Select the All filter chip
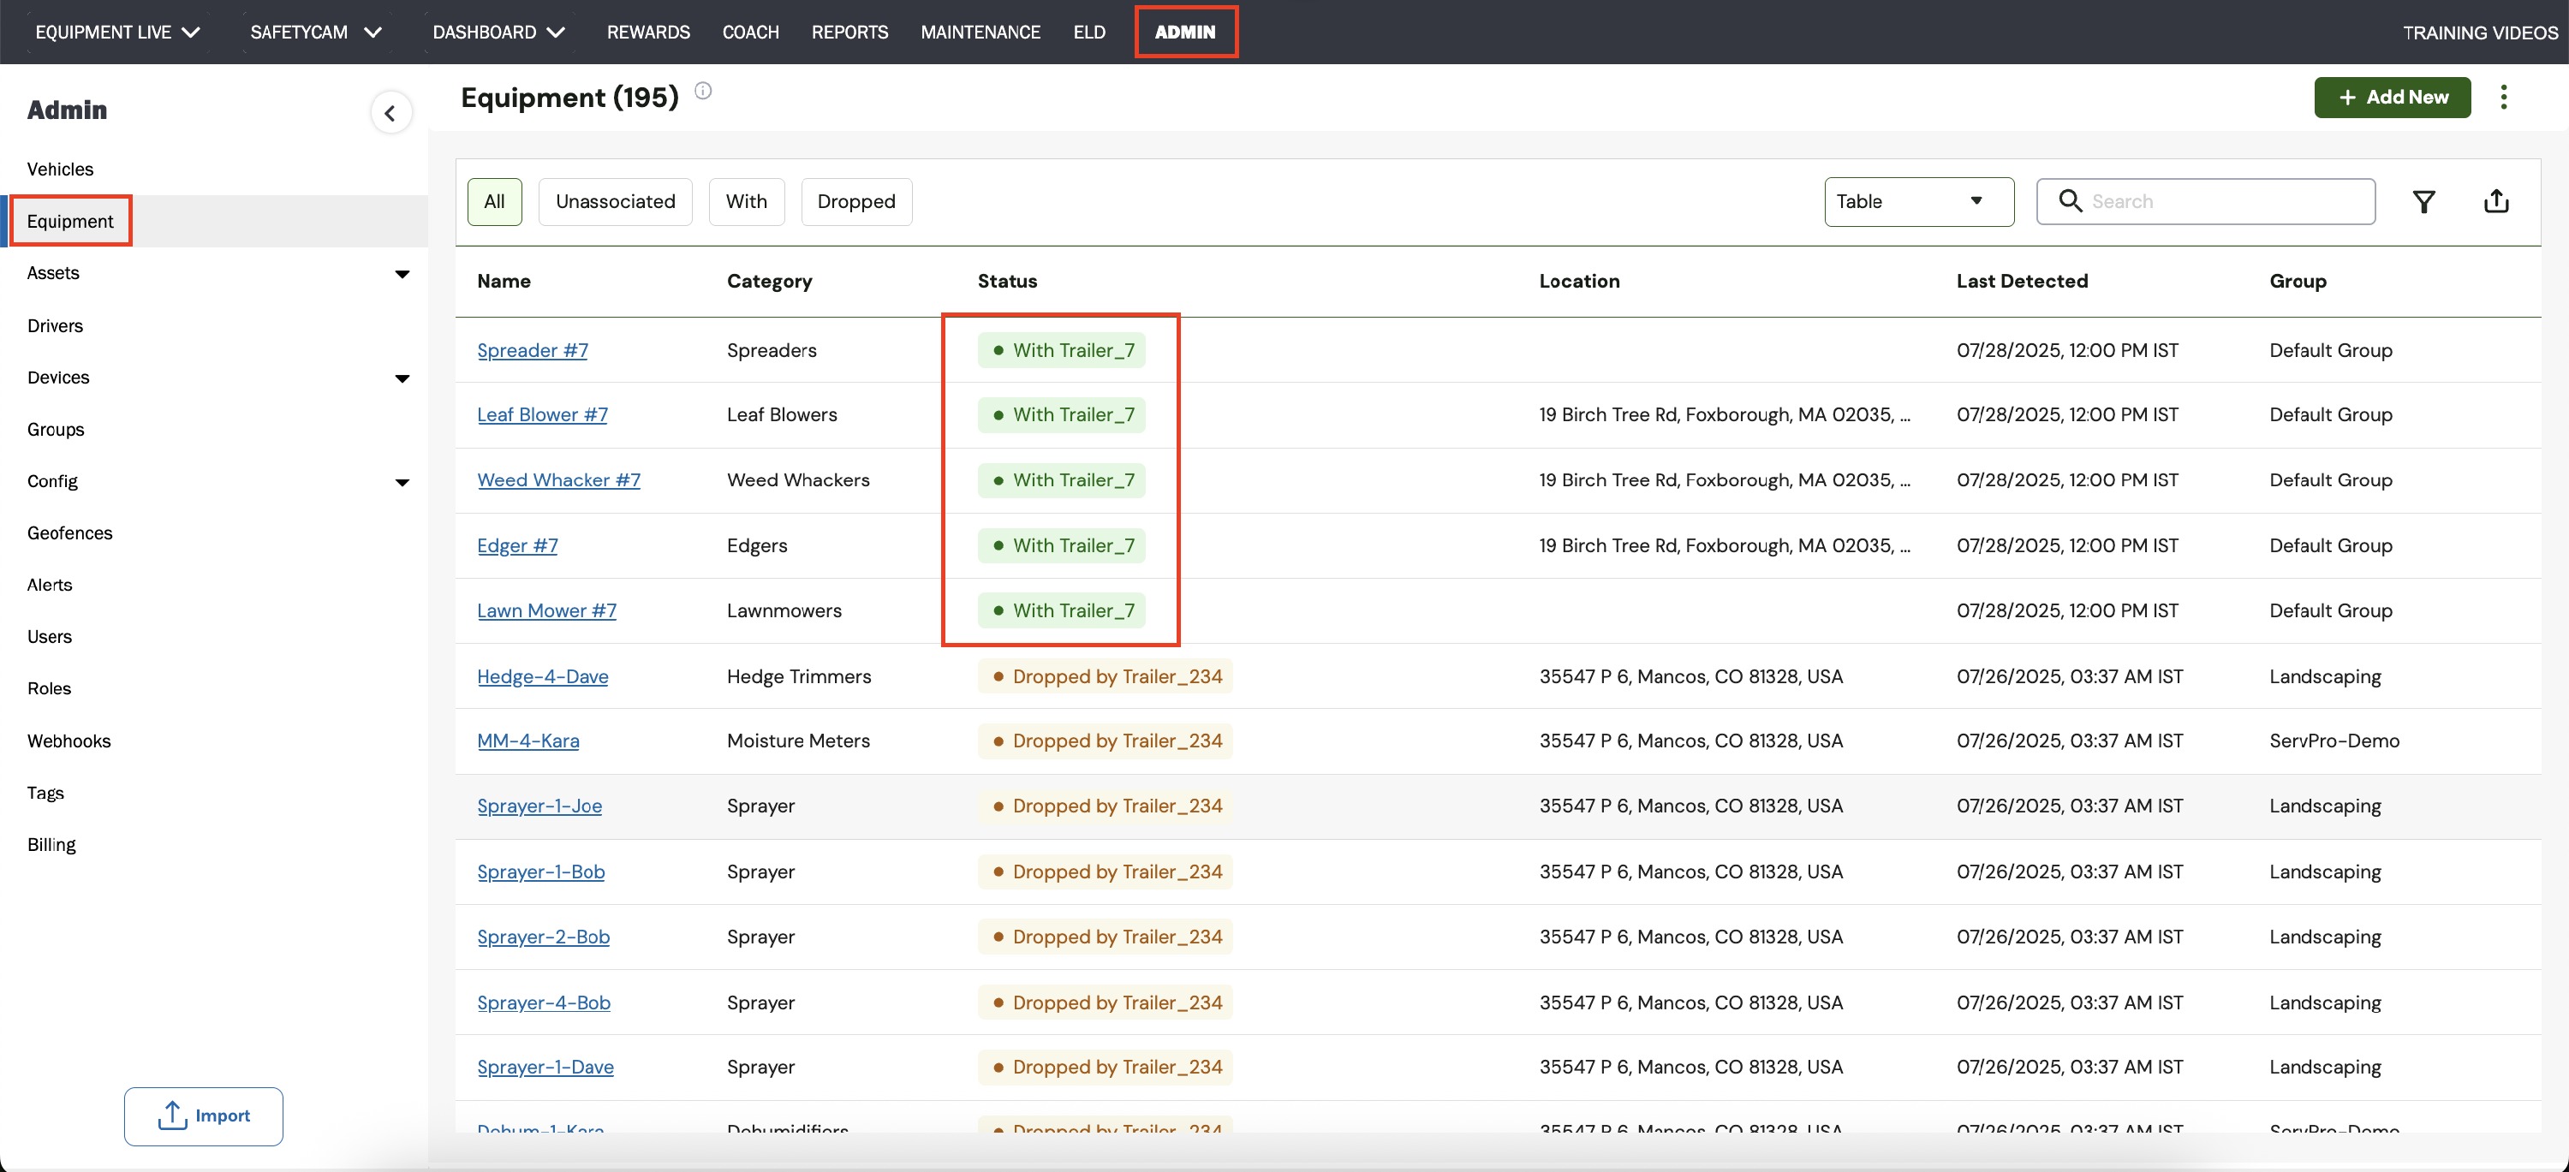Screen dimensions: 2569x1172 pos(495,201)
